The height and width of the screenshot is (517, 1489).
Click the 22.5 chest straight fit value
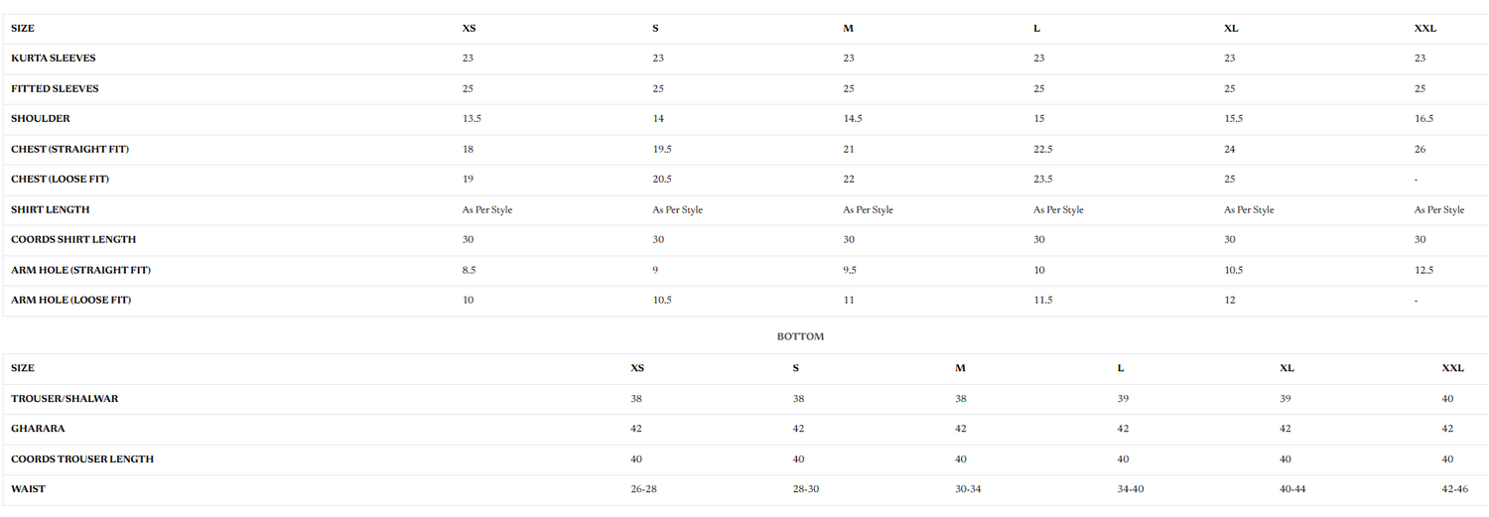(x=1042, y=150)
